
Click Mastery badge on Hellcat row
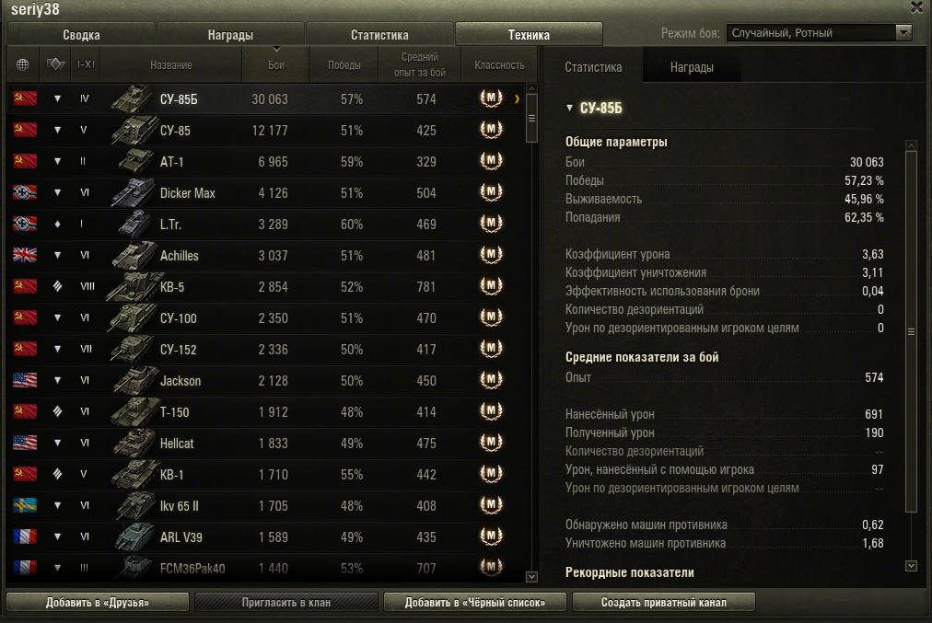click(x=491, y=443)
